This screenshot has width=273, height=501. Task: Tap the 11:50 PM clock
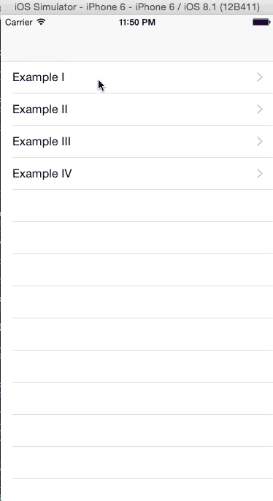point(137,23)
